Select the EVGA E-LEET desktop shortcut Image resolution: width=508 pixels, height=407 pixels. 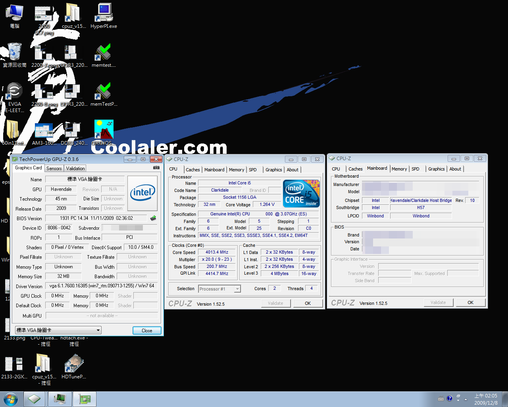pos(15,97)
